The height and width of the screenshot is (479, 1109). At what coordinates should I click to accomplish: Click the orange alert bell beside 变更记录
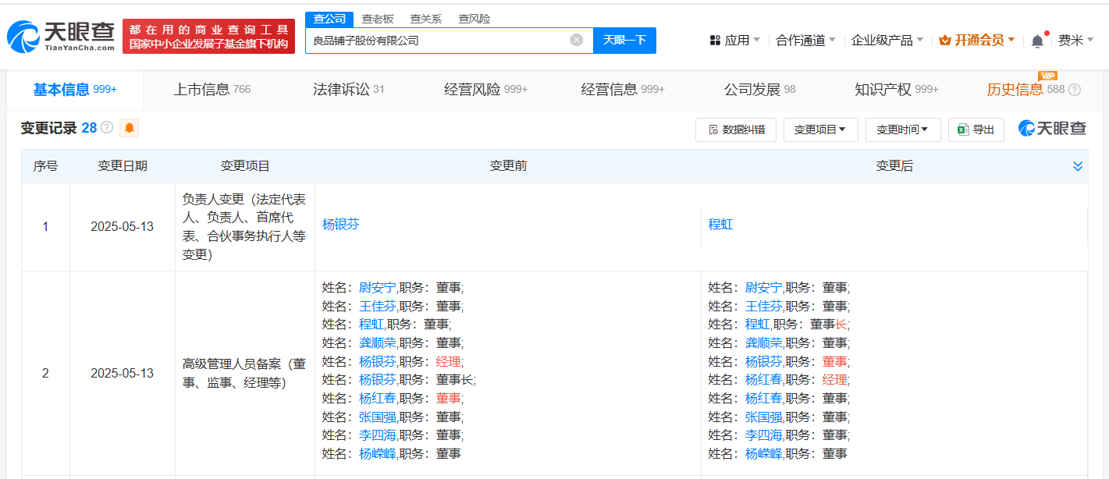(129, 128)
